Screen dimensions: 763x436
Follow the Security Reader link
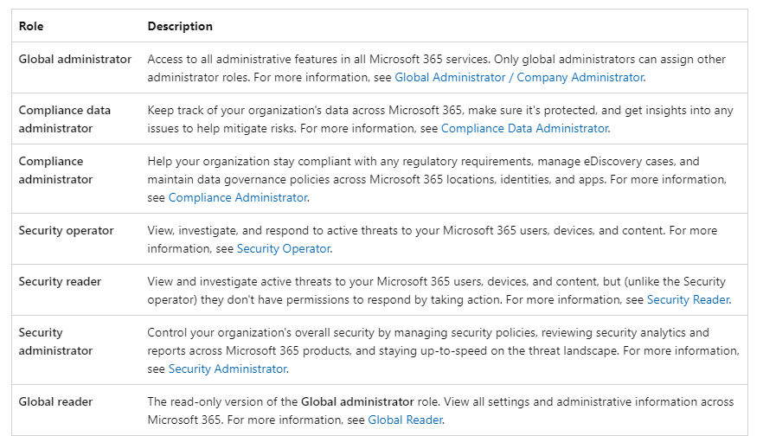688,299
